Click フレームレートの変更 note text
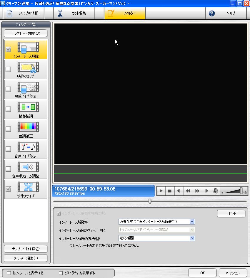Viewport: 250px width, 278px height. click(104, 246)
